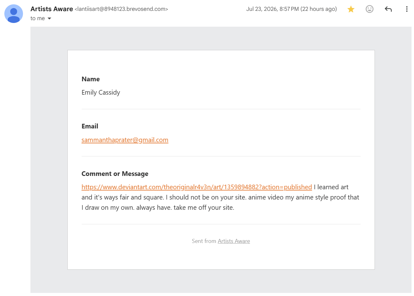This screenshot has height=296, width=414.
Task: Click the sender's blue avatar icon
Action: click(14, 14)
